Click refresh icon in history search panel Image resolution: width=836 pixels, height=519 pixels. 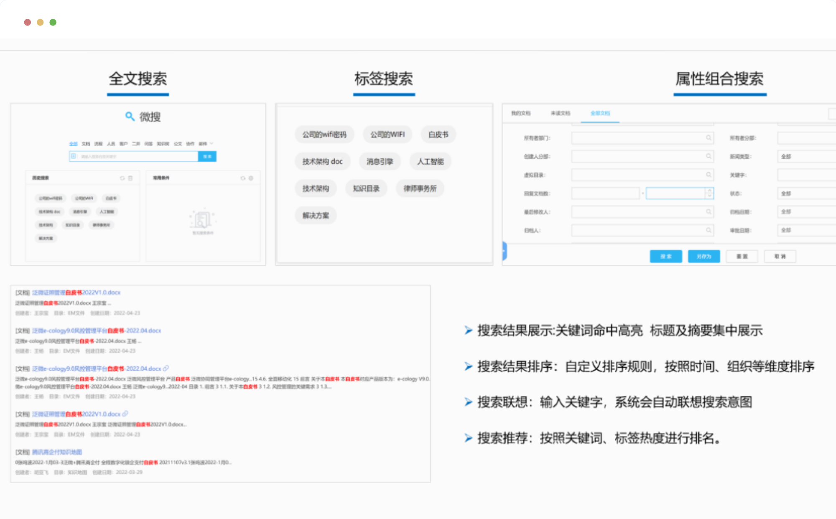point(122,178)
